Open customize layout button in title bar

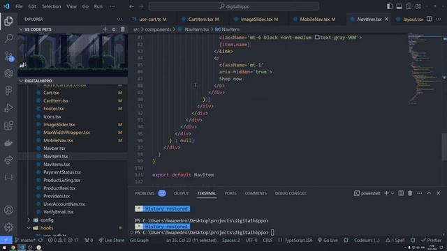pos(418,6)
